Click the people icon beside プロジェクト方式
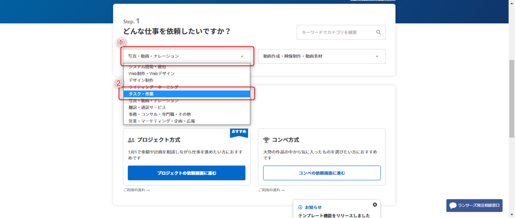Screen dimensions: 515x218 (x=131, y=140)
